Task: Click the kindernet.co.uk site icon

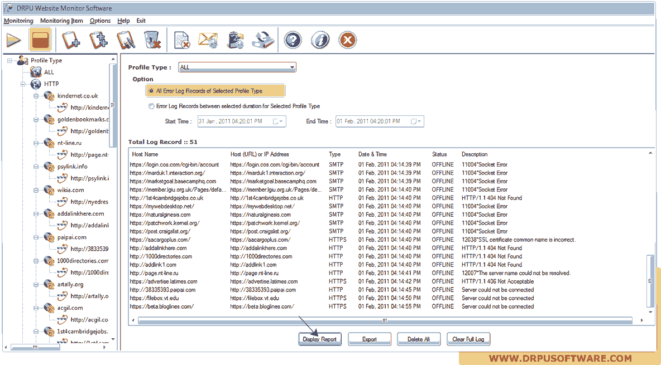Action: 49,95
